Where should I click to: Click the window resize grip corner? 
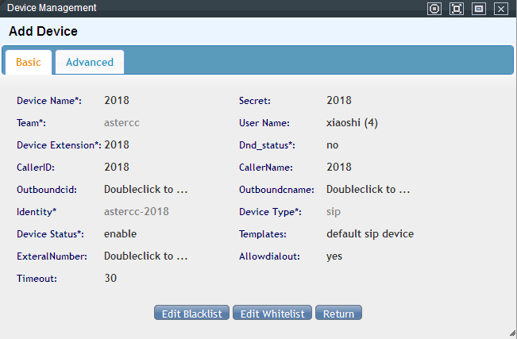(512, 333)
